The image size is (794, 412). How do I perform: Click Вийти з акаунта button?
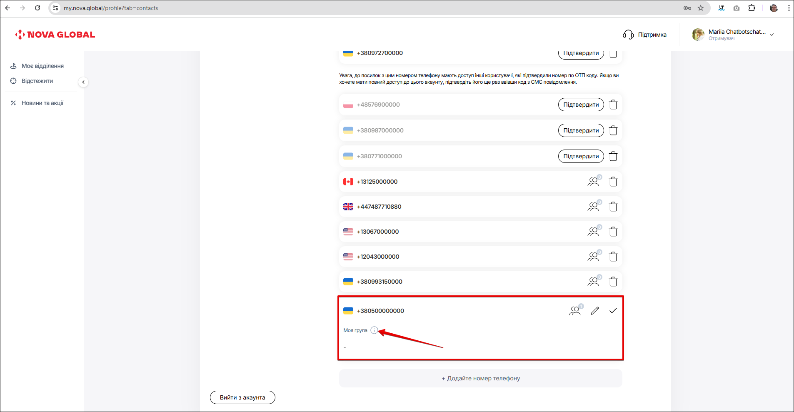point(242,397)
